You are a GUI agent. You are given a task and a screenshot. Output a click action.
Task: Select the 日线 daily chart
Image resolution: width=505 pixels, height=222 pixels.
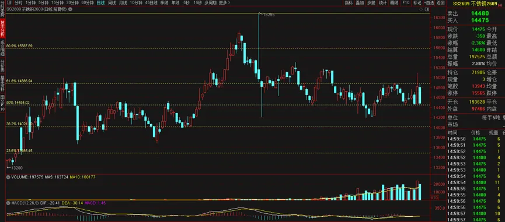point(100,2)
